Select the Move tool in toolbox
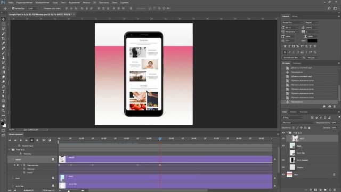This screenshot has width=341, height=192. (x=3, y=19)
